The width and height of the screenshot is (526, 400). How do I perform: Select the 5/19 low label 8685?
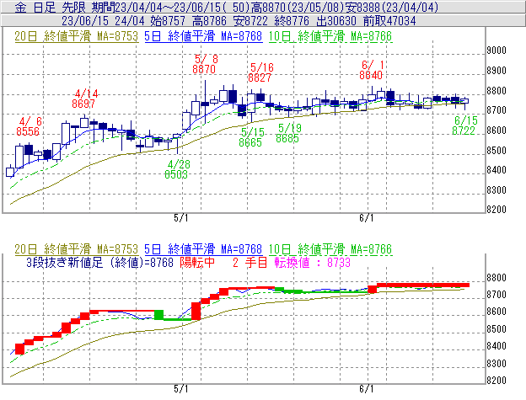(x=287, y=138)
